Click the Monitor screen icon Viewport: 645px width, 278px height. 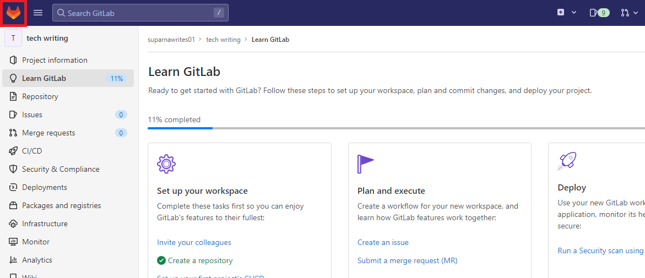13,242
